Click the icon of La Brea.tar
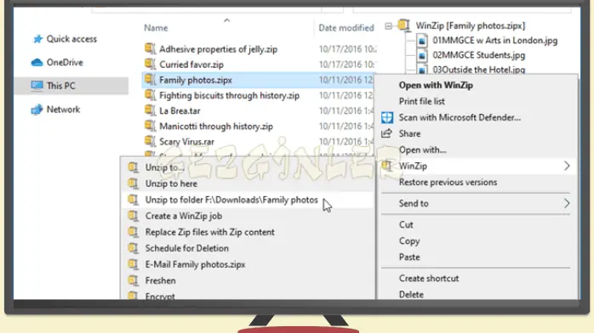Screen dimensions: 594x333 point(150,110)
